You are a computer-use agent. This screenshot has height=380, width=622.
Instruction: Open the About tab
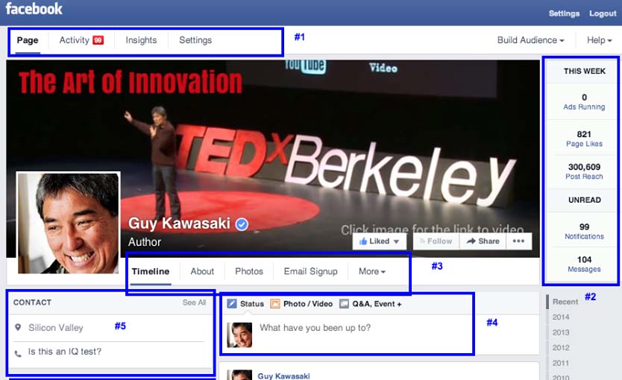pyautogui.click(x=202, y=271)
